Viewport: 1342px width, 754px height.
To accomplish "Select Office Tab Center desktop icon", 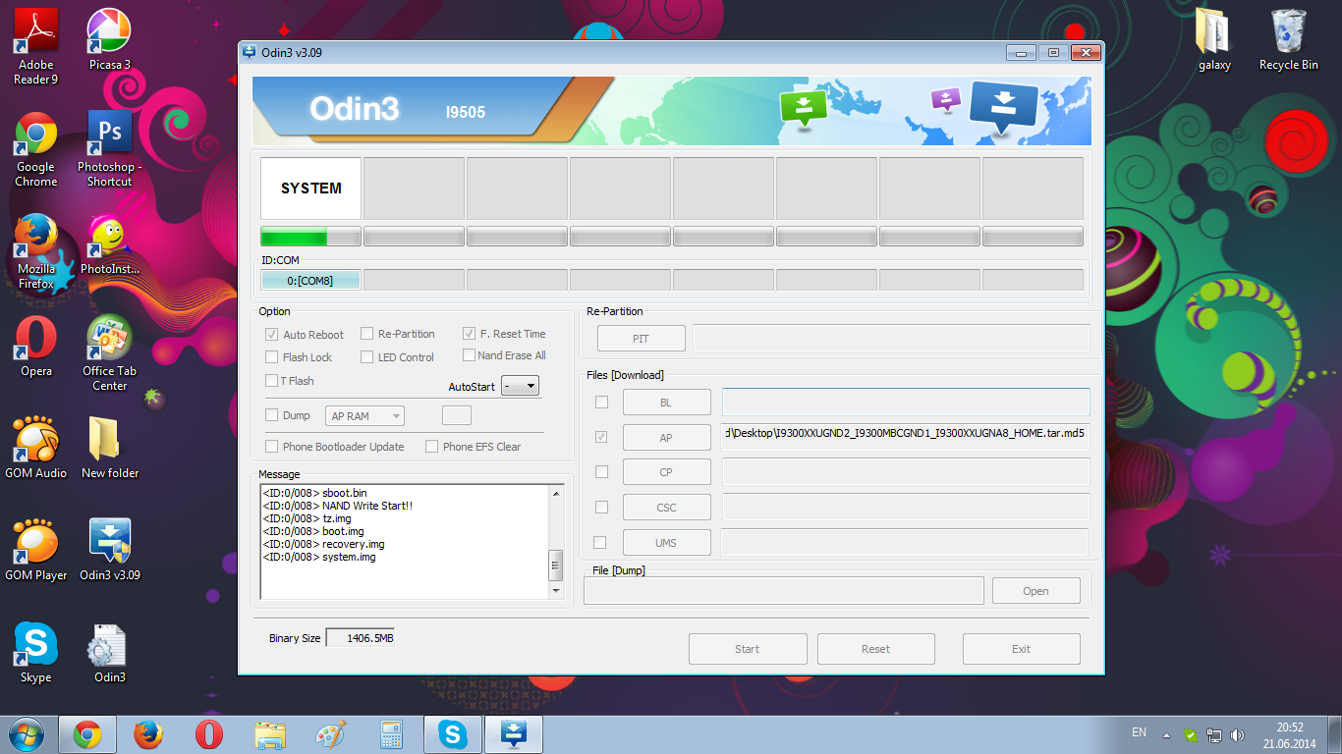I will coord(110,353).
